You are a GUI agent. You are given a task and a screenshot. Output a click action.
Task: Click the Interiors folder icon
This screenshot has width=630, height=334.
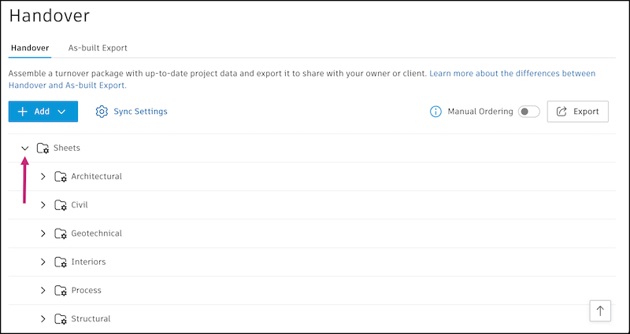click(61, 262)
